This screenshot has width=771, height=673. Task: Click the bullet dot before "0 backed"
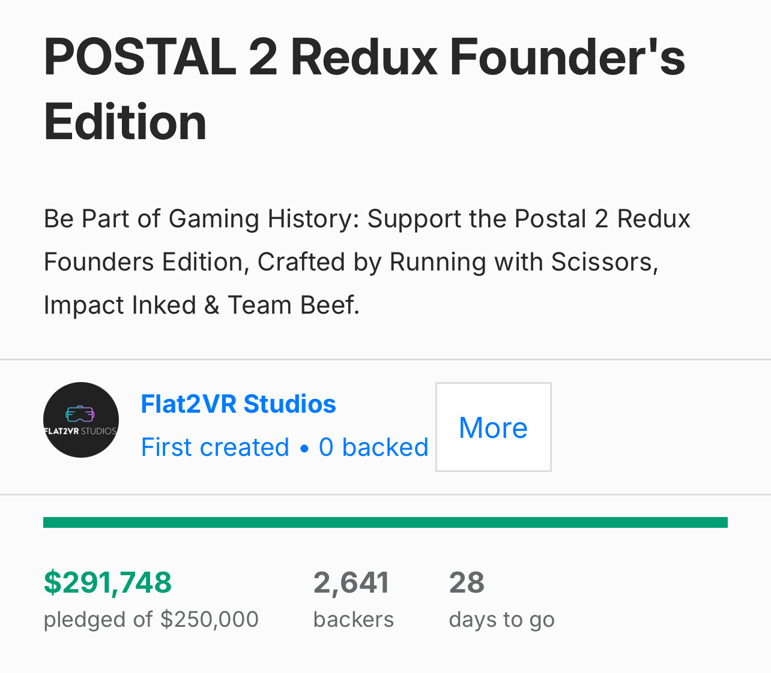click(304, 448)
